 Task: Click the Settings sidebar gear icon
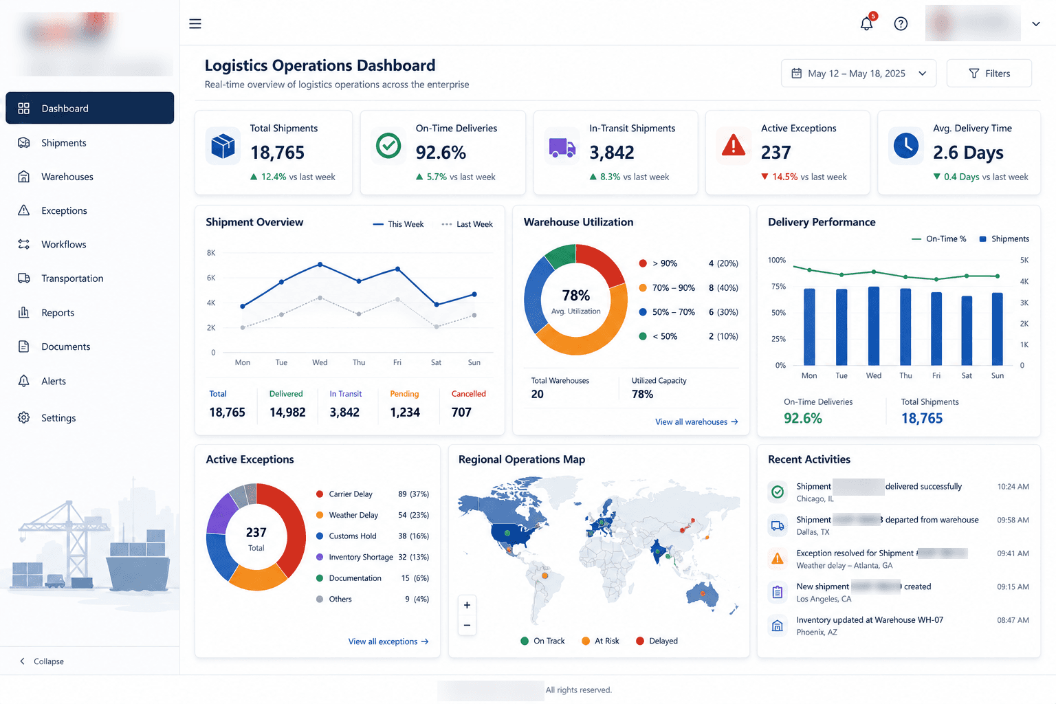tap(24, 417)
